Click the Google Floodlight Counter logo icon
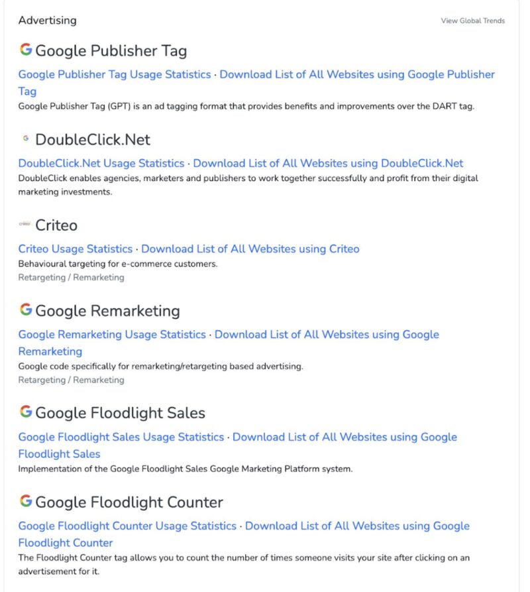 point(26,500)
